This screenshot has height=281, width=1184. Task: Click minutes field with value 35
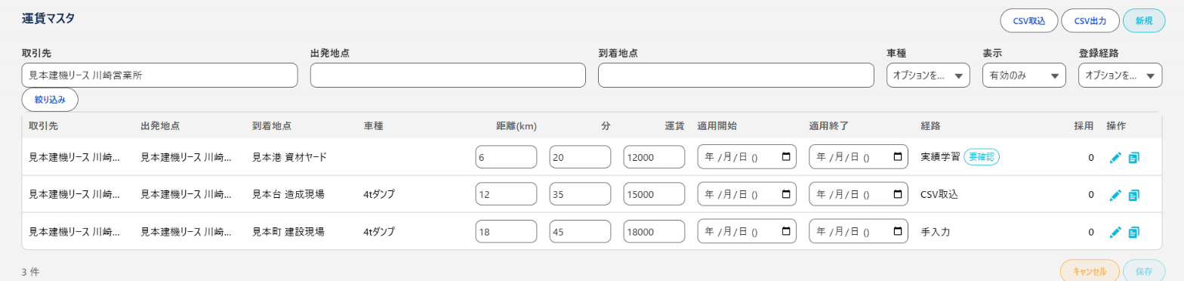point(580,194)
